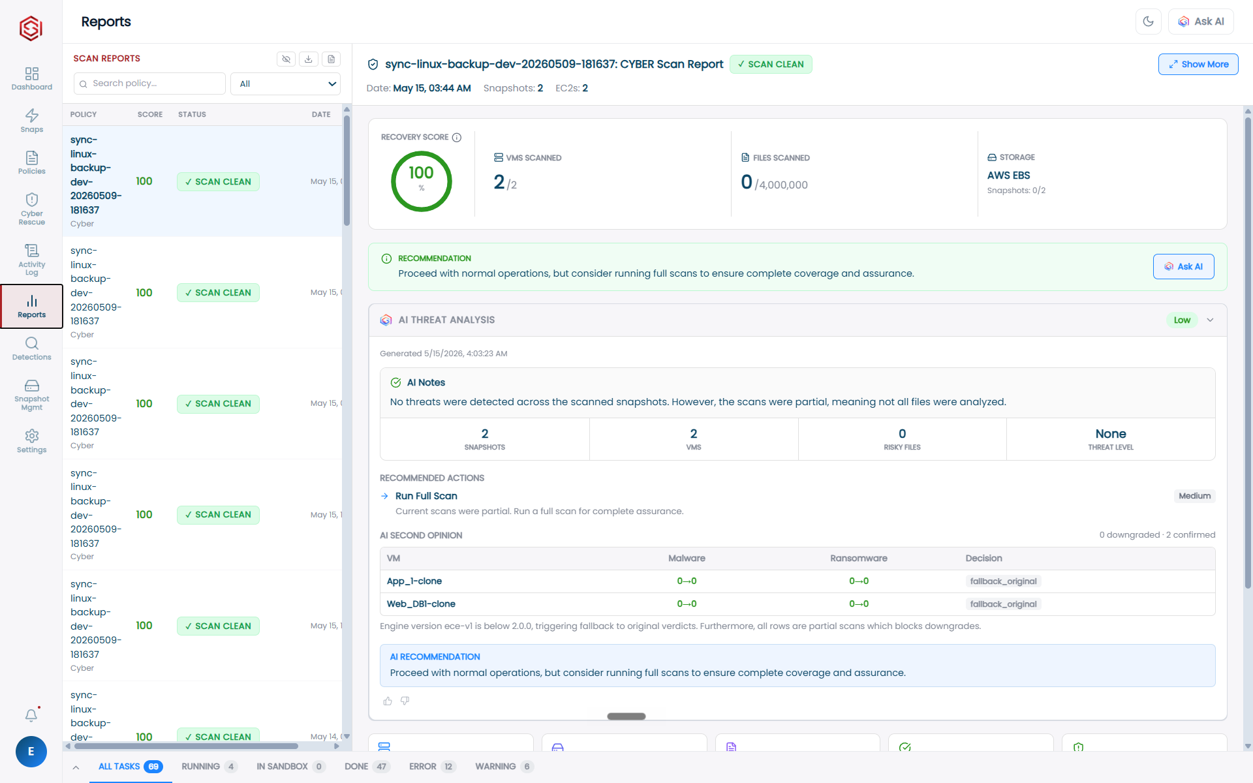Click the notifications bell icon

pos(31,715)
